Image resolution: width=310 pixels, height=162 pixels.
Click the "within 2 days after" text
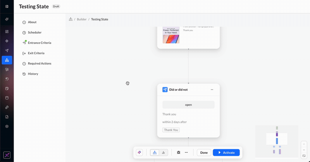(x=174, y=122)
